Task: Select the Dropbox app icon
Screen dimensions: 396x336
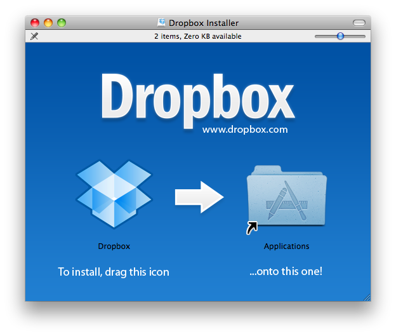Action: (114, 194)
